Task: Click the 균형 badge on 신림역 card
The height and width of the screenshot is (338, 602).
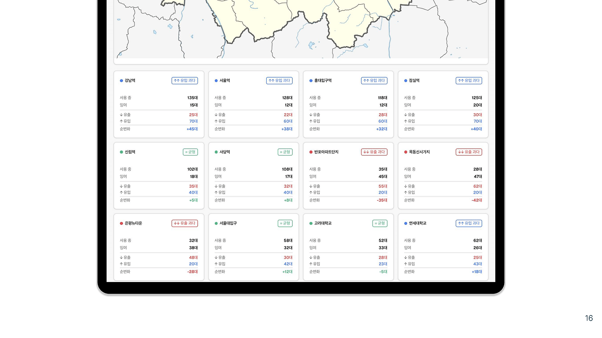Action: pos(190,152)
